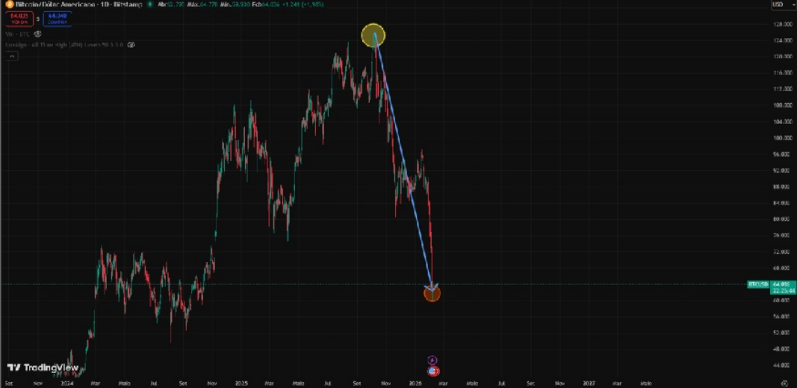Viewport: 797px width, 388px height.
Task: Click the 2027 label on the time axis
Action: point(589,383)
